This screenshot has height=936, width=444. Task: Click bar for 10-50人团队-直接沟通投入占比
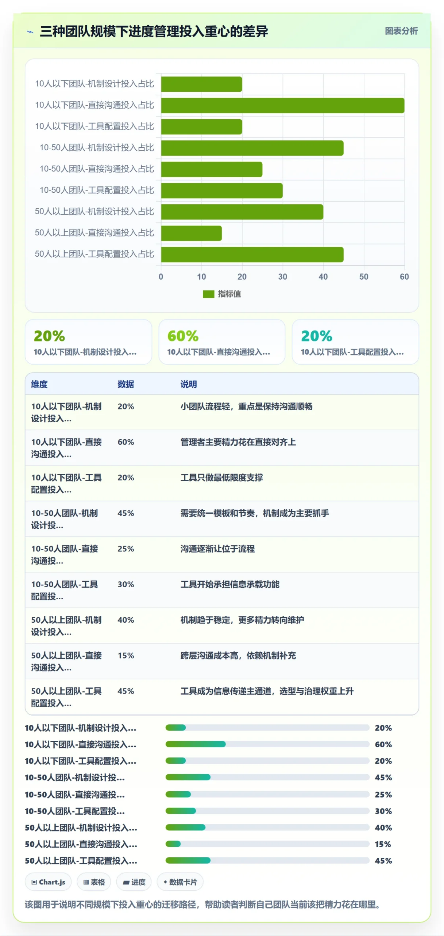pyautogui.click(x=212, y=169)
